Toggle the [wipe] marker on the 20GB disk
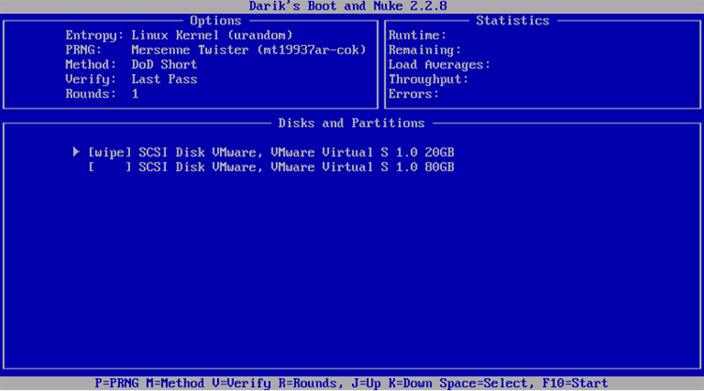This screenshot has height=391, width=704. click(x=110, y=152)
